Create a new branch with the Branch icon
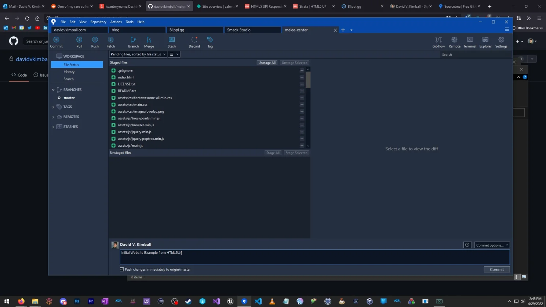Screen dimensions: 546x307 133,41
